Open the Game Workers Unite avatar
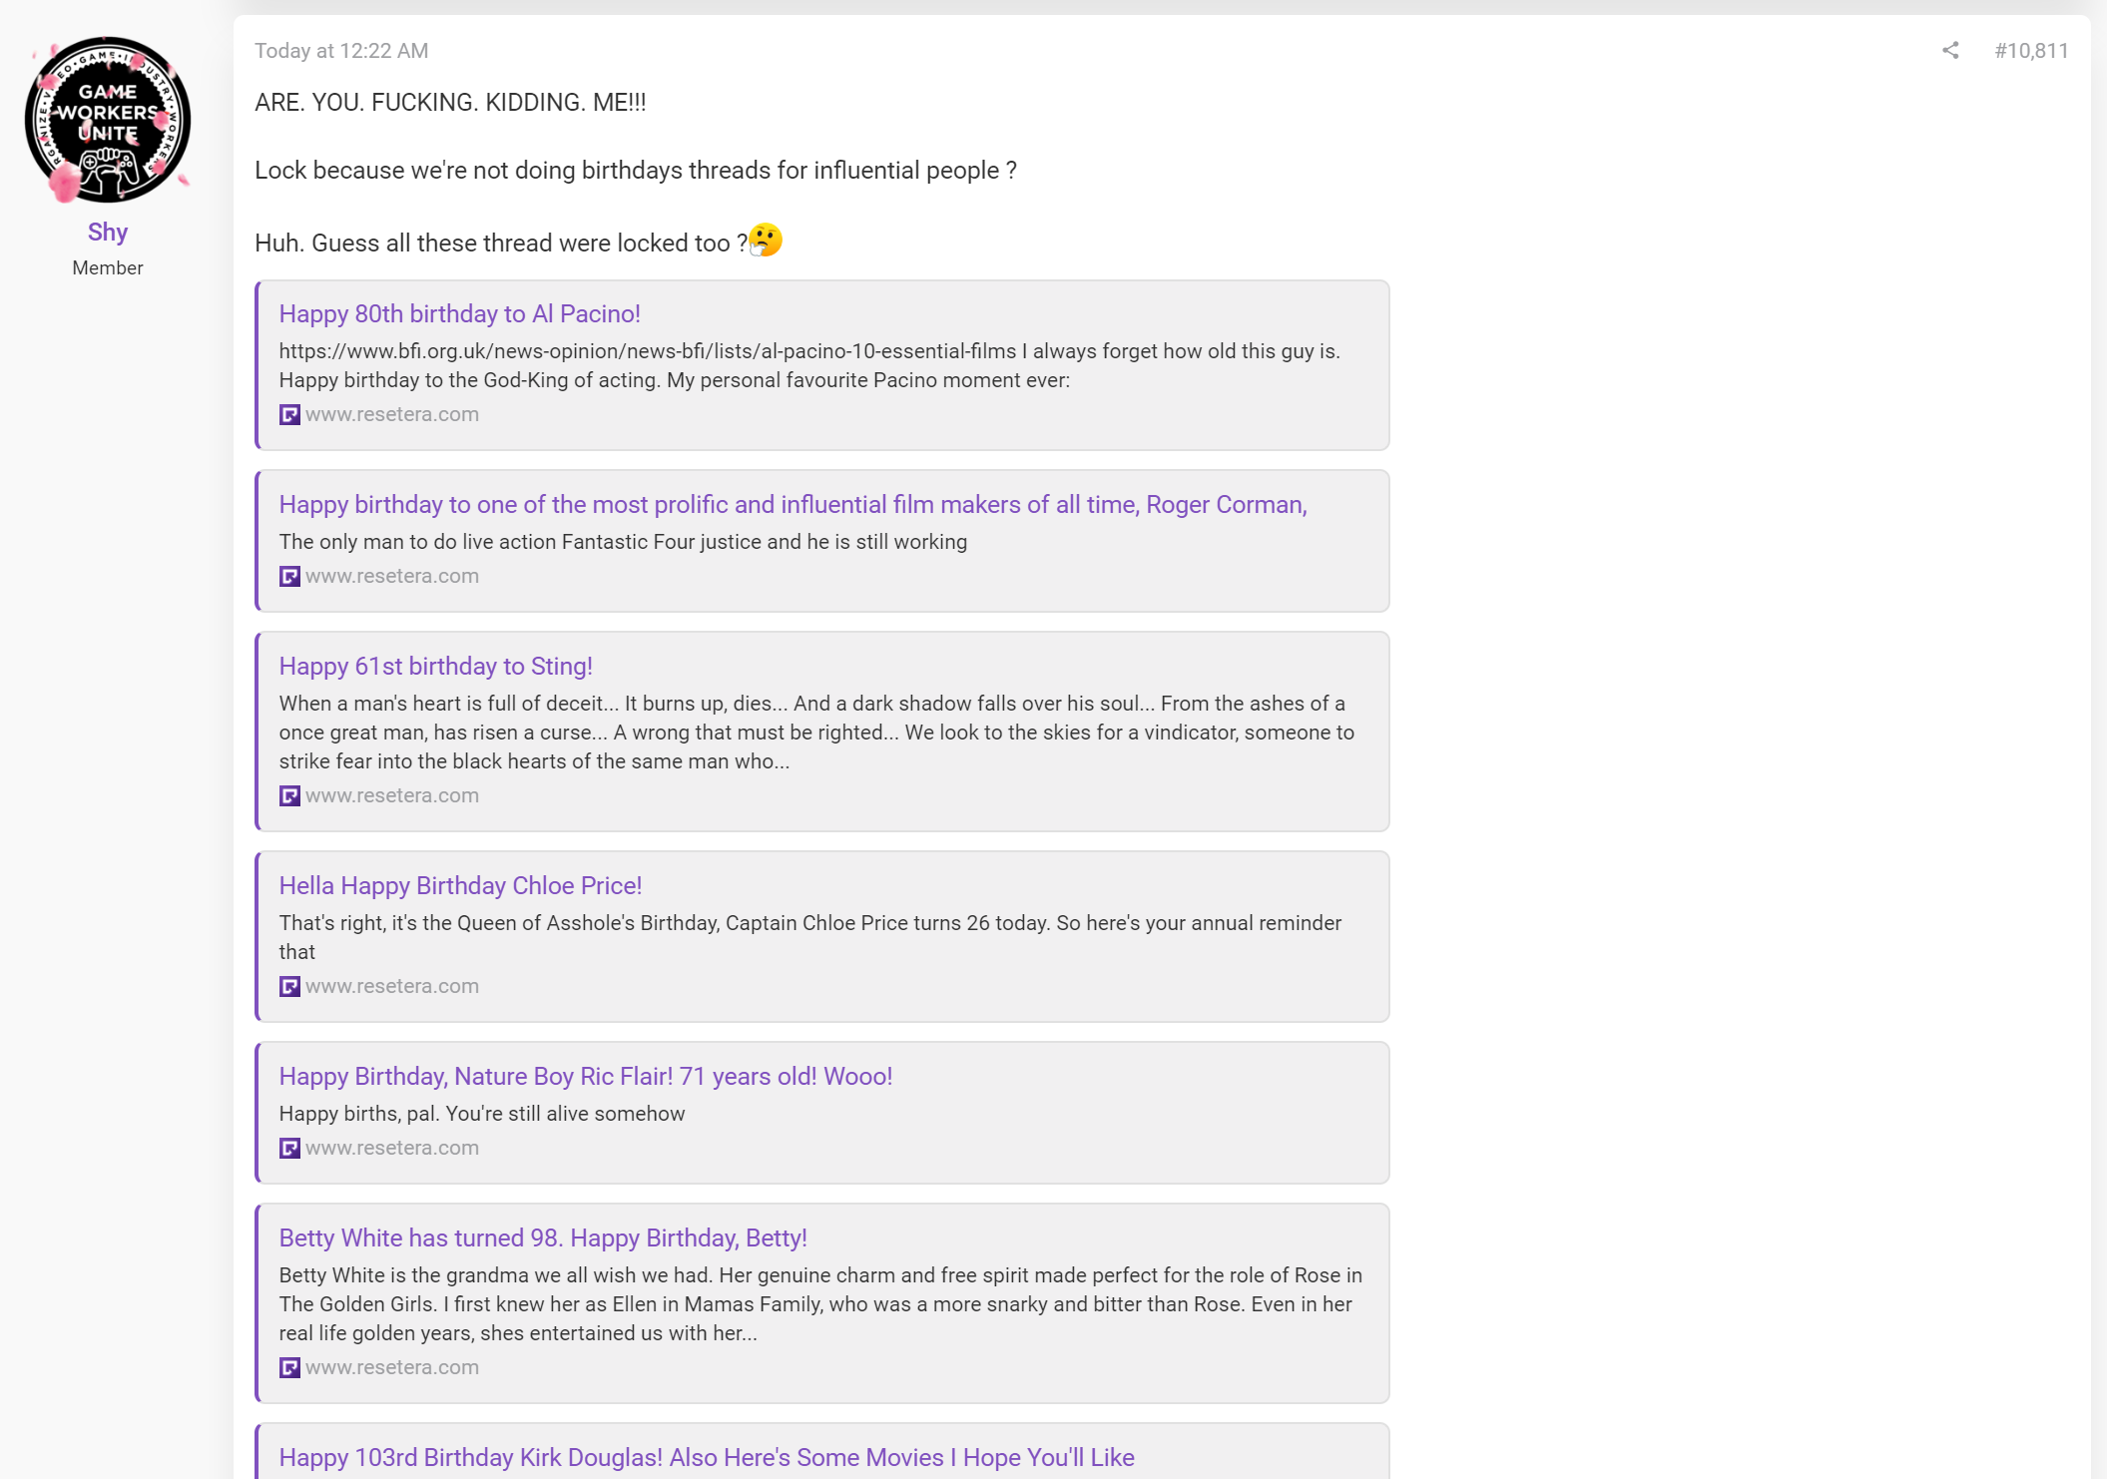Screen dimensions: 2107x1479 click(108, 120)
